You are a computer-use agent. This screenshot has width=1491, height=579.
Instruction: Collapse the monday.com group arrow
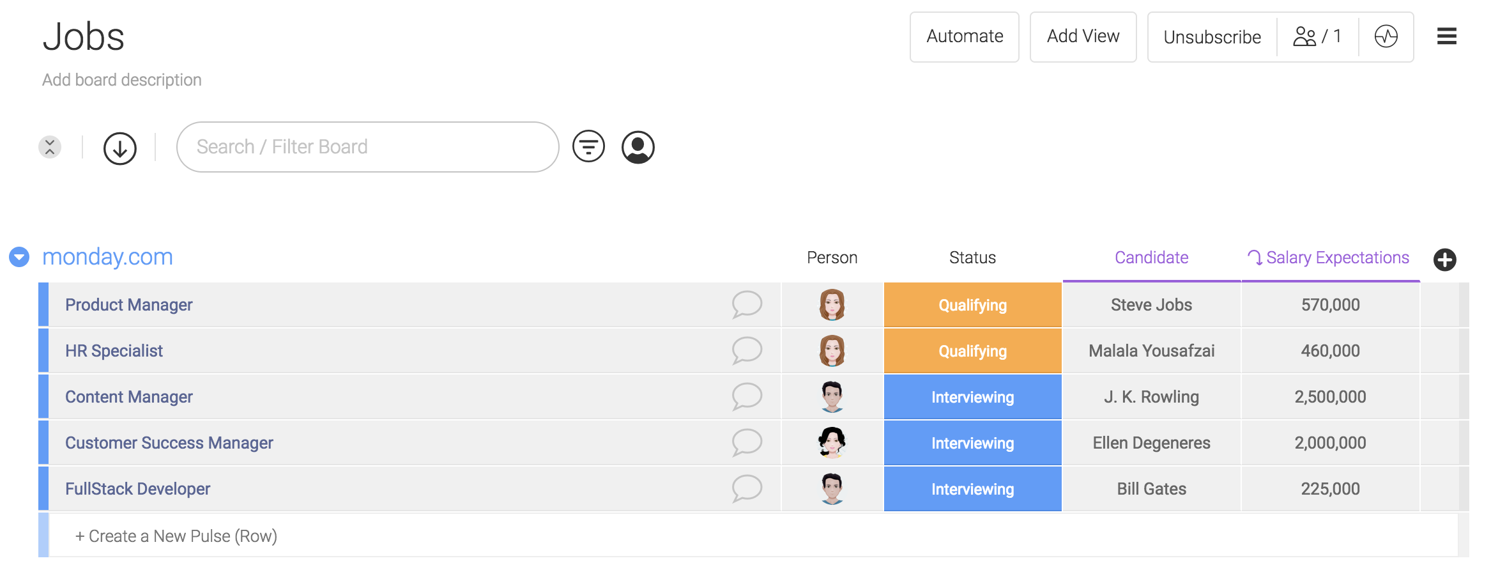pos(19,257)
